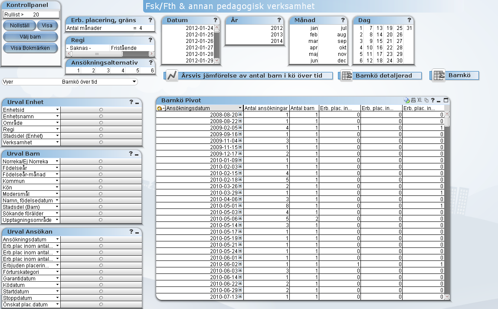Open the Kommun field dropdown
The width and height of the screenshot is (498, 309).
click(57, 181)
